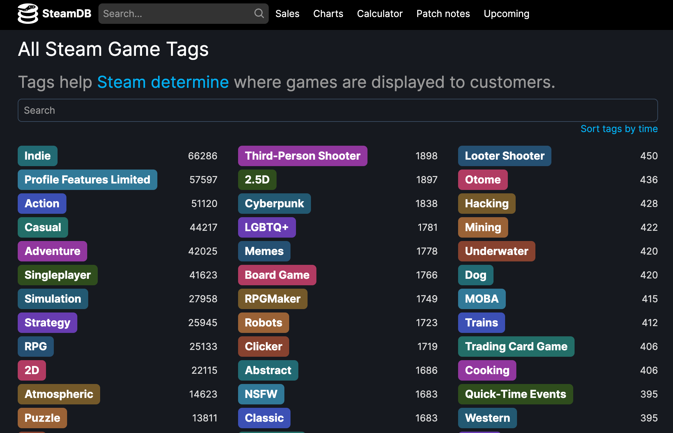The image size is (673, 433).
Task: Select the Indie tag
Action: pos(37,156)
